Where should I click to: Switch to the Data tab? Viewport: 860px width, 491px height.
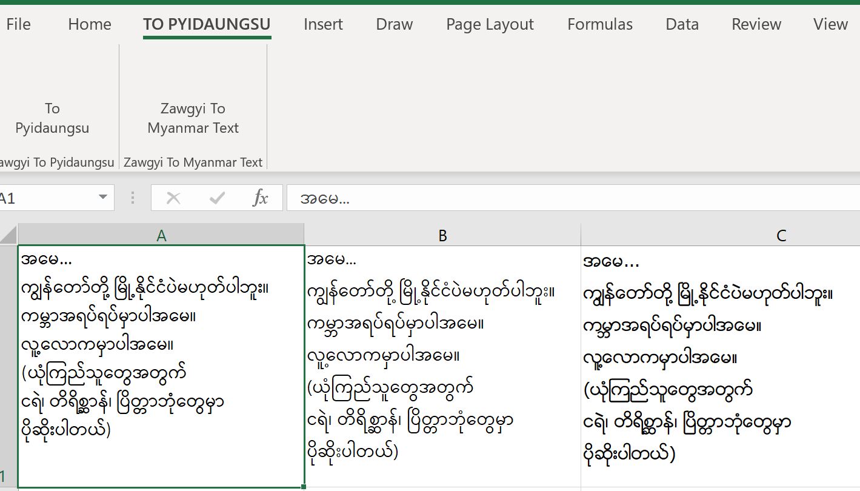click(x=681, y=24)
